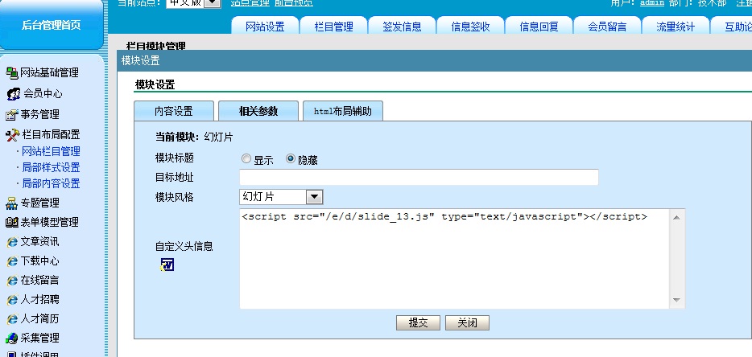The height and width of the screenshot is (357, 752).
Task: Click the 会员中心 icon in sidebar
Action: 14,94
